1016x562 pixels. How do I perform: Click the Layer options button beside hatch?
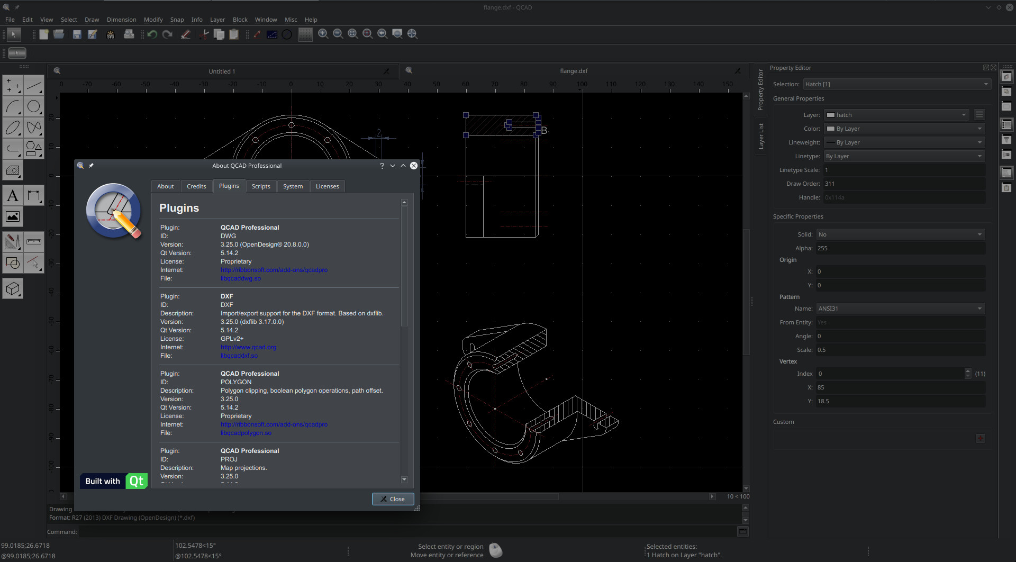979,115
